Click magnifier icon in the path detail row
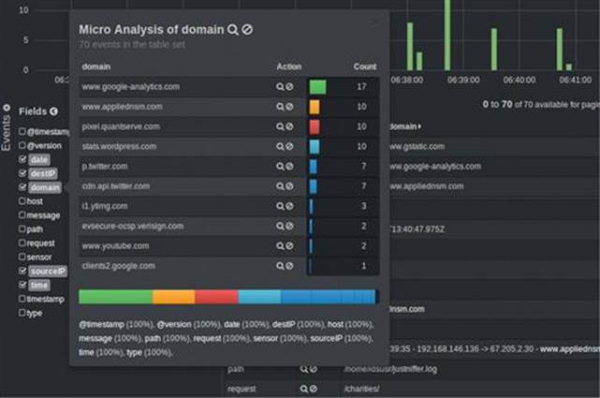The width and height of the screenshot is (600, 398). click(304, 369)
